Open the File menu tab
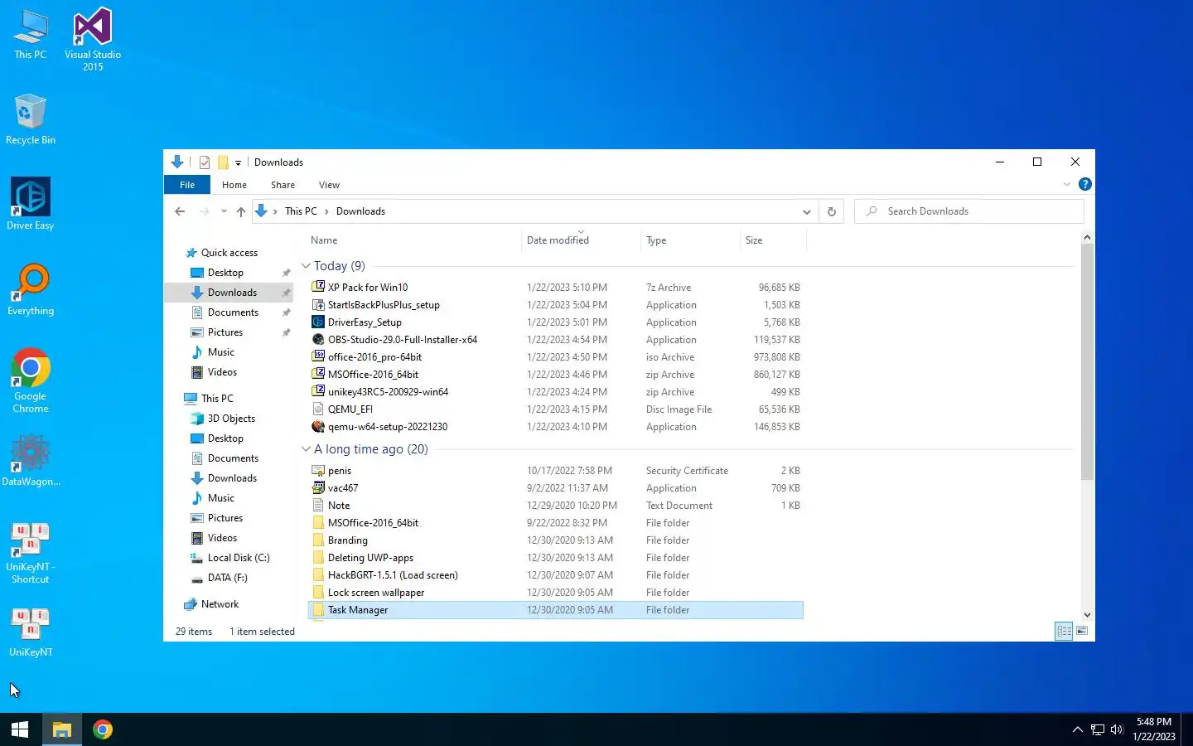Screen dimensions: 1193x746 tap(187, 185)
